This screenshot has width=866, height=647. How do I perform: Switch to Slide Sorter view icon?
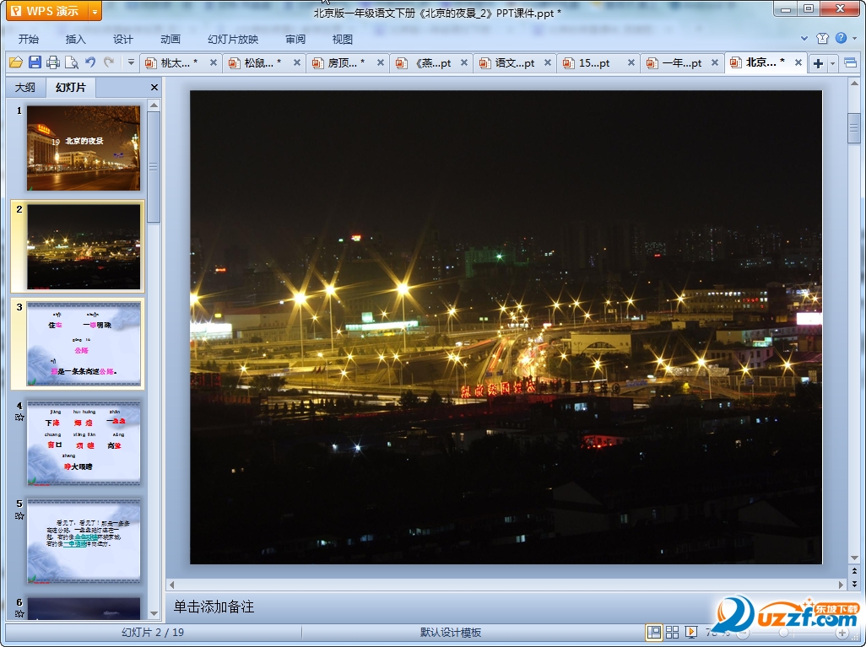pos(672,632)
